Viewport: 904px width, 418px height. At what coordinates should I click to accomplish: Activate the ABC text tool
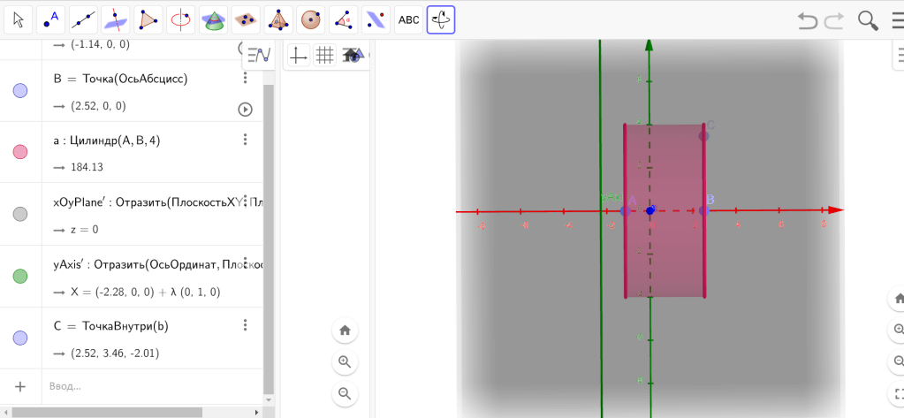click(408, 19)
